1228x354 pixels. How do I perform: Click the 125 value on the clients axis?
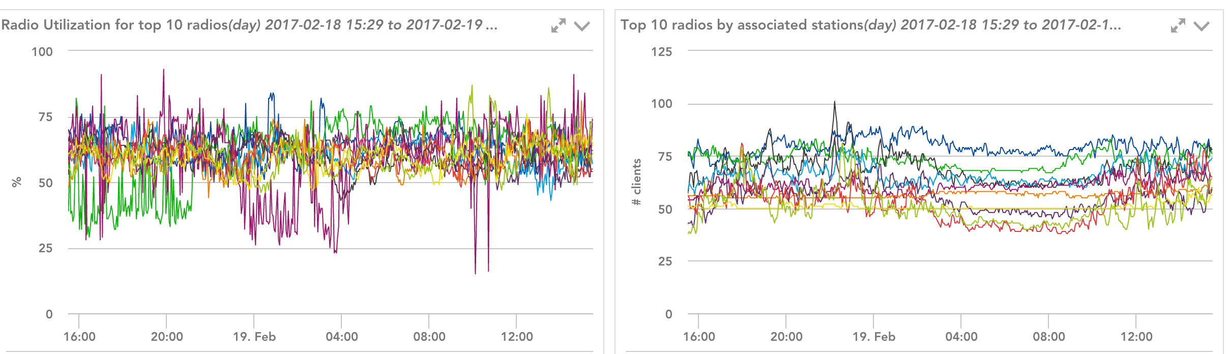661,52
